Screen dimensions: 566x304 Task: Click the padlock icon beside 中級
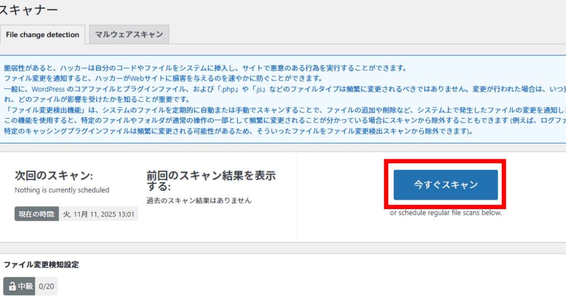point(12,286)
